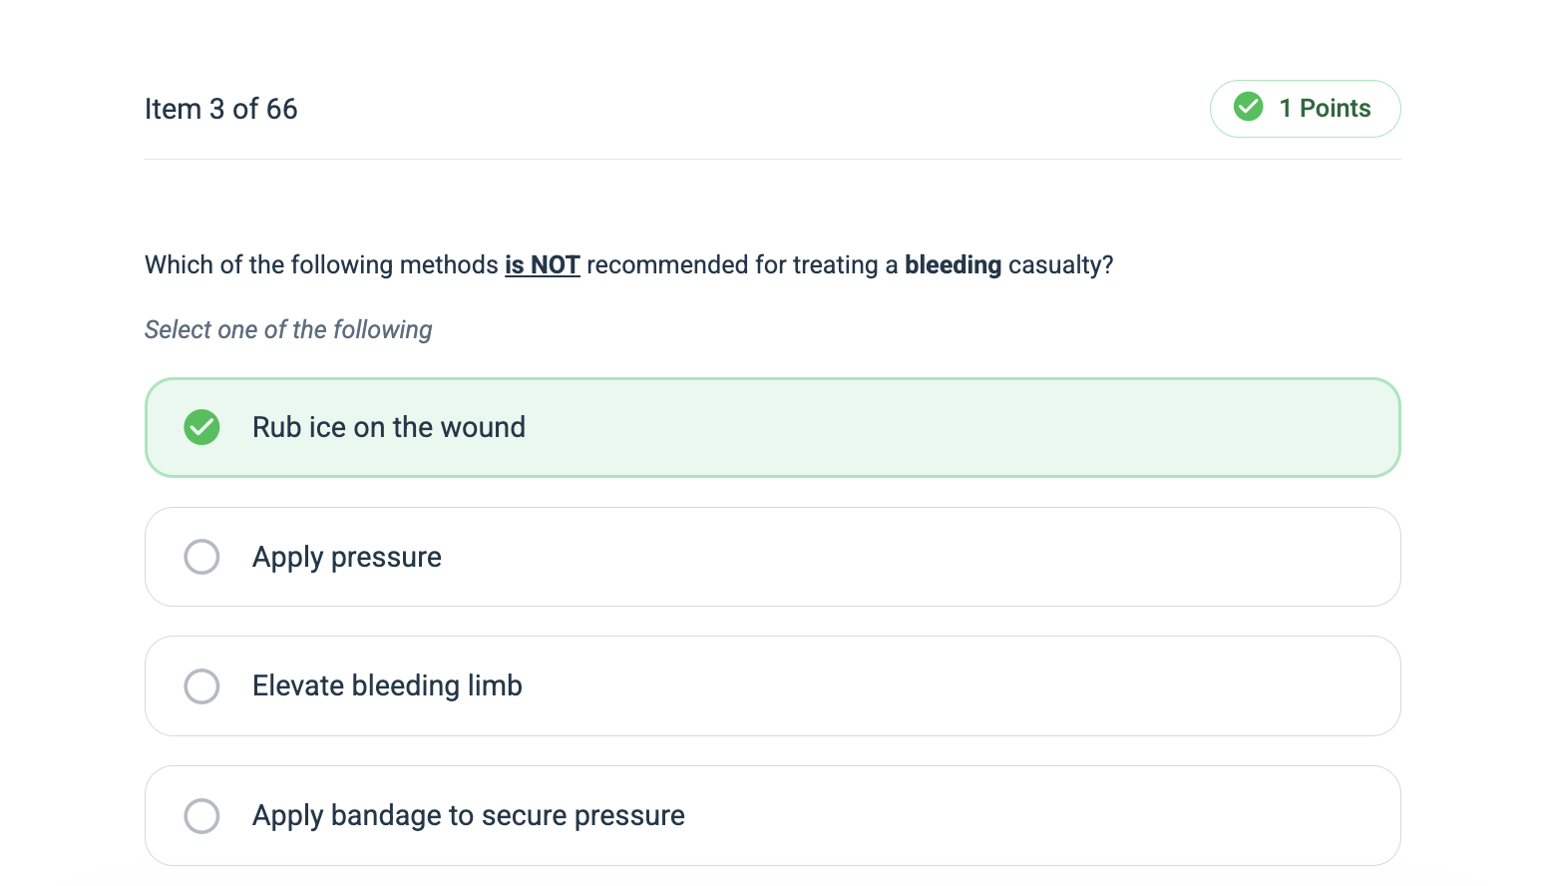Click the "Rub ice on the wound" label
Image resolution: width=1544 pixels, height=886 pixels.
[388, 427]
